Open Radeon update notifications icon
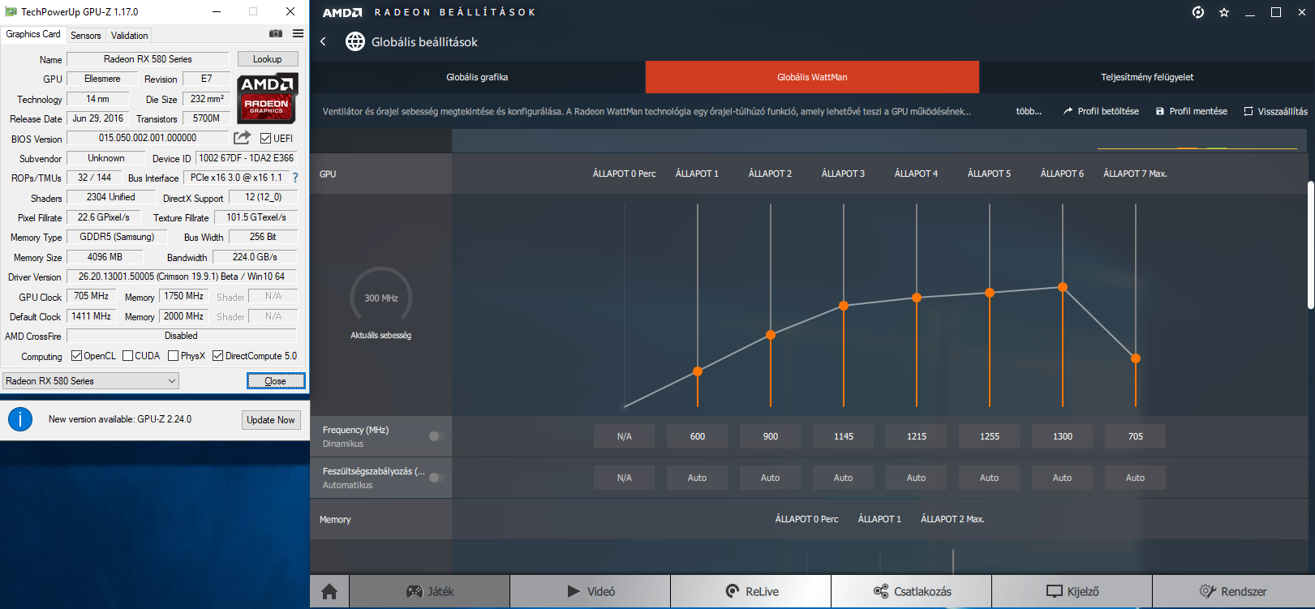 pos(1197,12)
